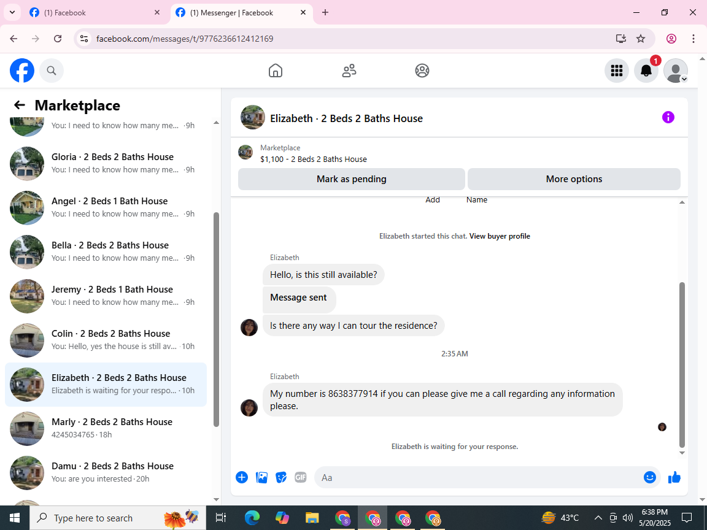Click the install app icon in address bar
The width and height of the screenshot is (707, 530).
pos(621,39)
